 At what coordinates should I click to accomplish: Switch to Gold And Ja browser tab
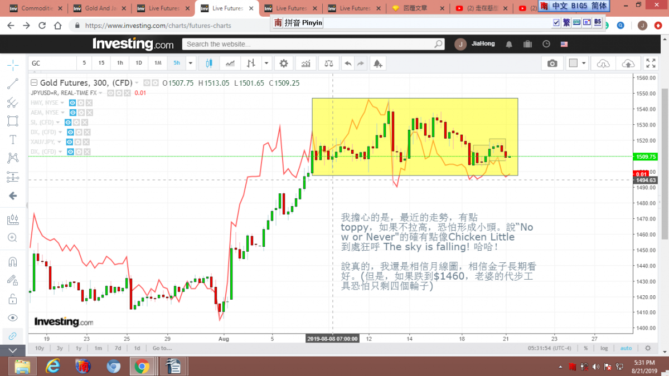[x=100, y=8]
